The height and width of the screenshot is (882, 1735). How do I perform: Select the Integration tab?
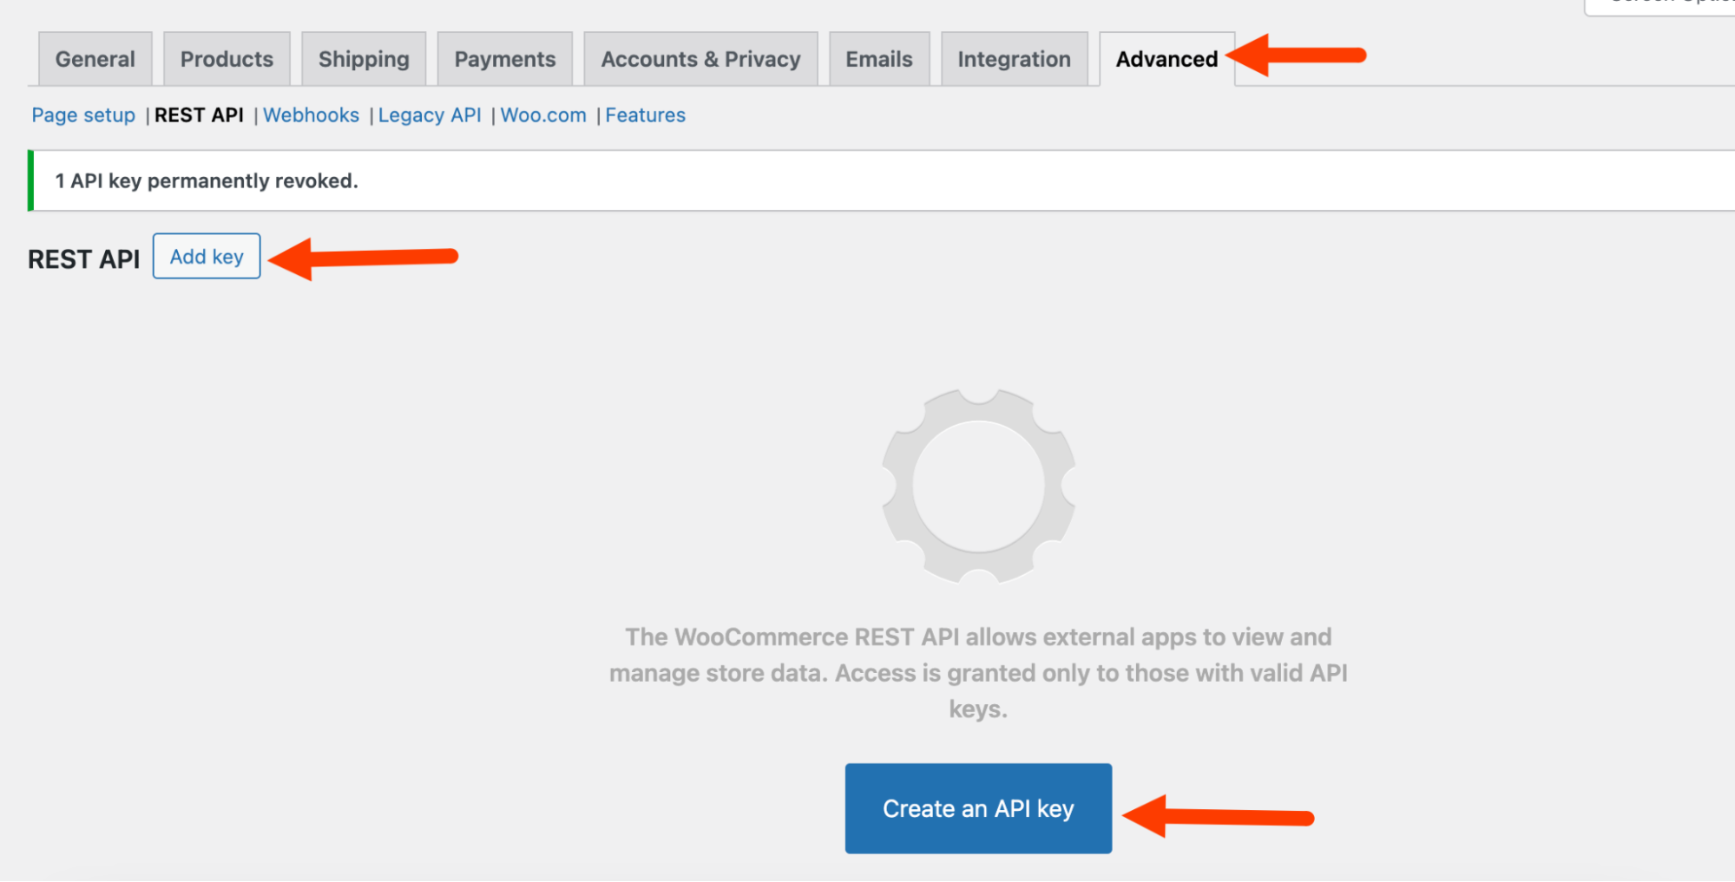coord(1013,58)
